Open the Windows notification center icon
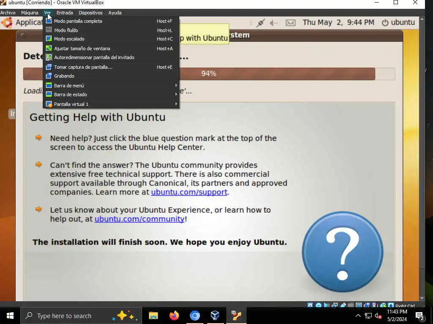Viewport: 433px width, 324px height. pyautogui.click(x=420, y=316)
